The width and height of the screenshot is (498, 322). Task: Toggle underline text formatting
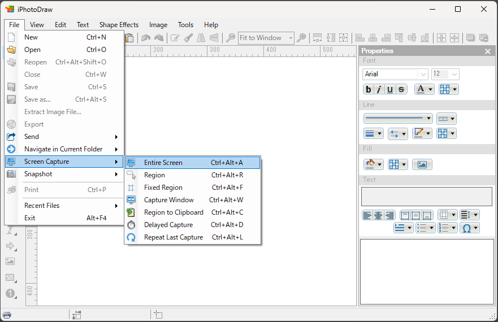390,90
